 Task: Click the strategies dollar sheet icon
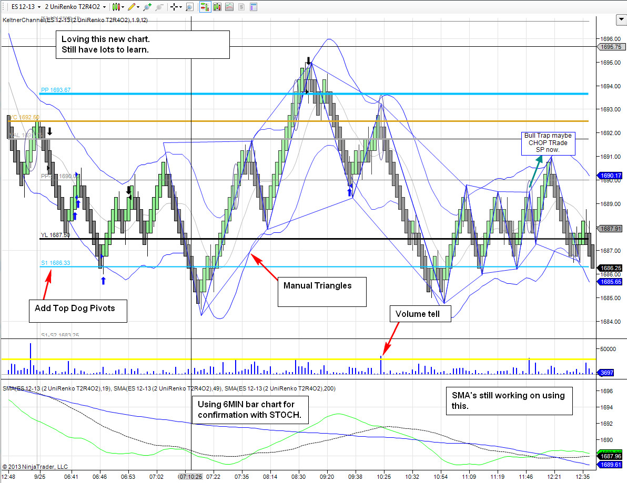pyautogui.click(x=241, y=7)
